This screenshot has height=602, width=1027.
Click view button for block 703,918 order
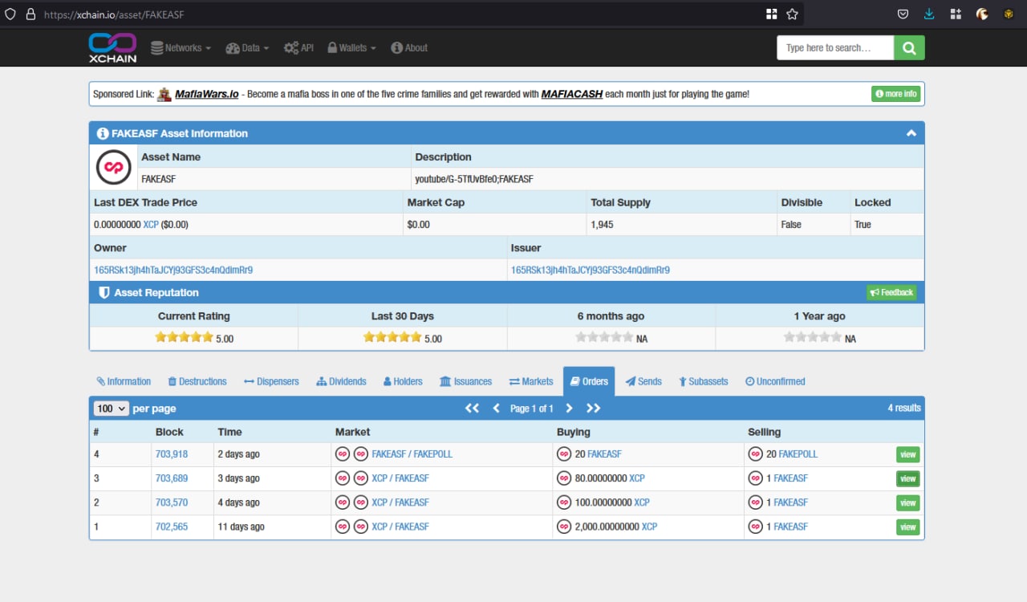pyautogui.click(x=908, y=454)
